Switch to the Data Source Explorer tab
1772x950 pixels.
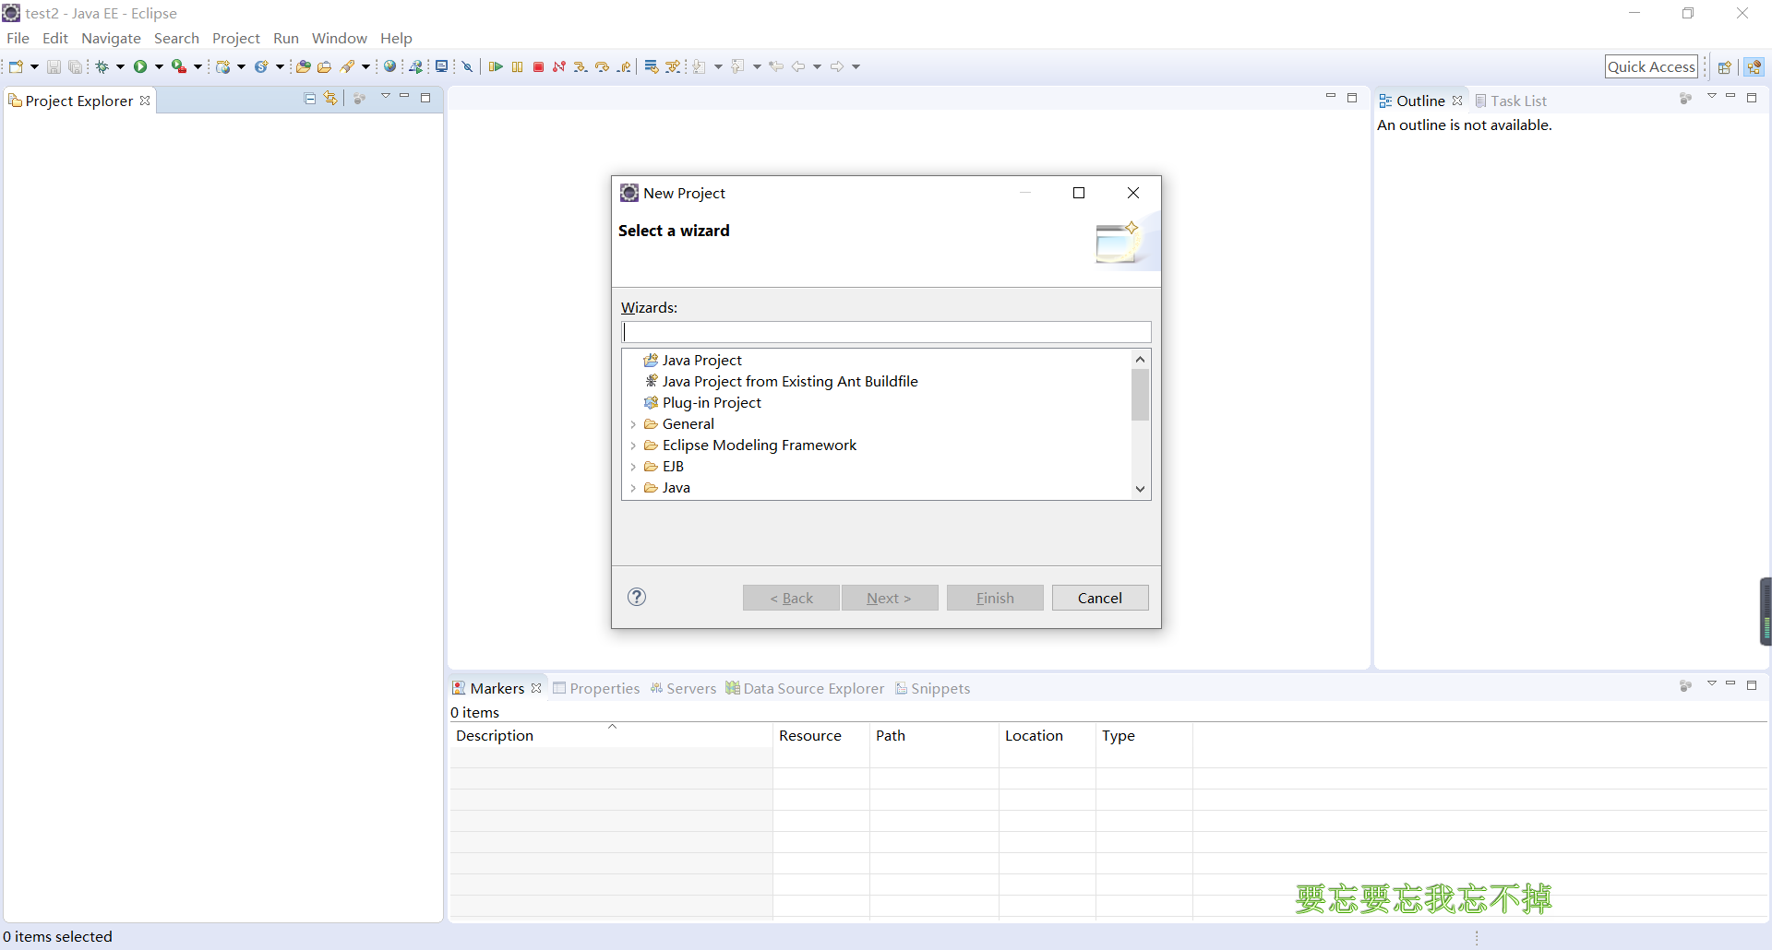click(x=805, y=688)
